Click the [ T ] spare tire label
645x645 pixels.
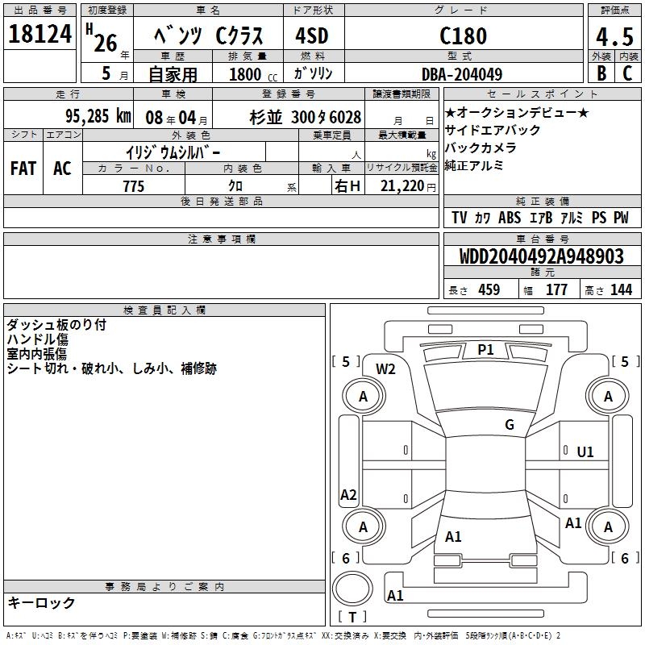pyautogui.click(x=352, y=617)
